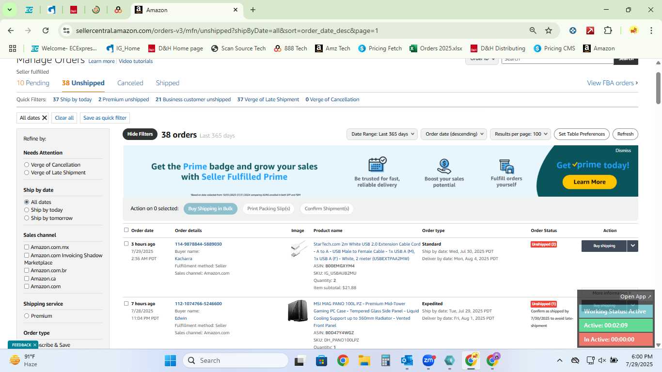
Task: Click the order search input field
Action: pos(557,60)
